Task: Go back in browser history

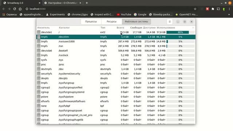Action: pyautogui.click(x=4, y=9)
